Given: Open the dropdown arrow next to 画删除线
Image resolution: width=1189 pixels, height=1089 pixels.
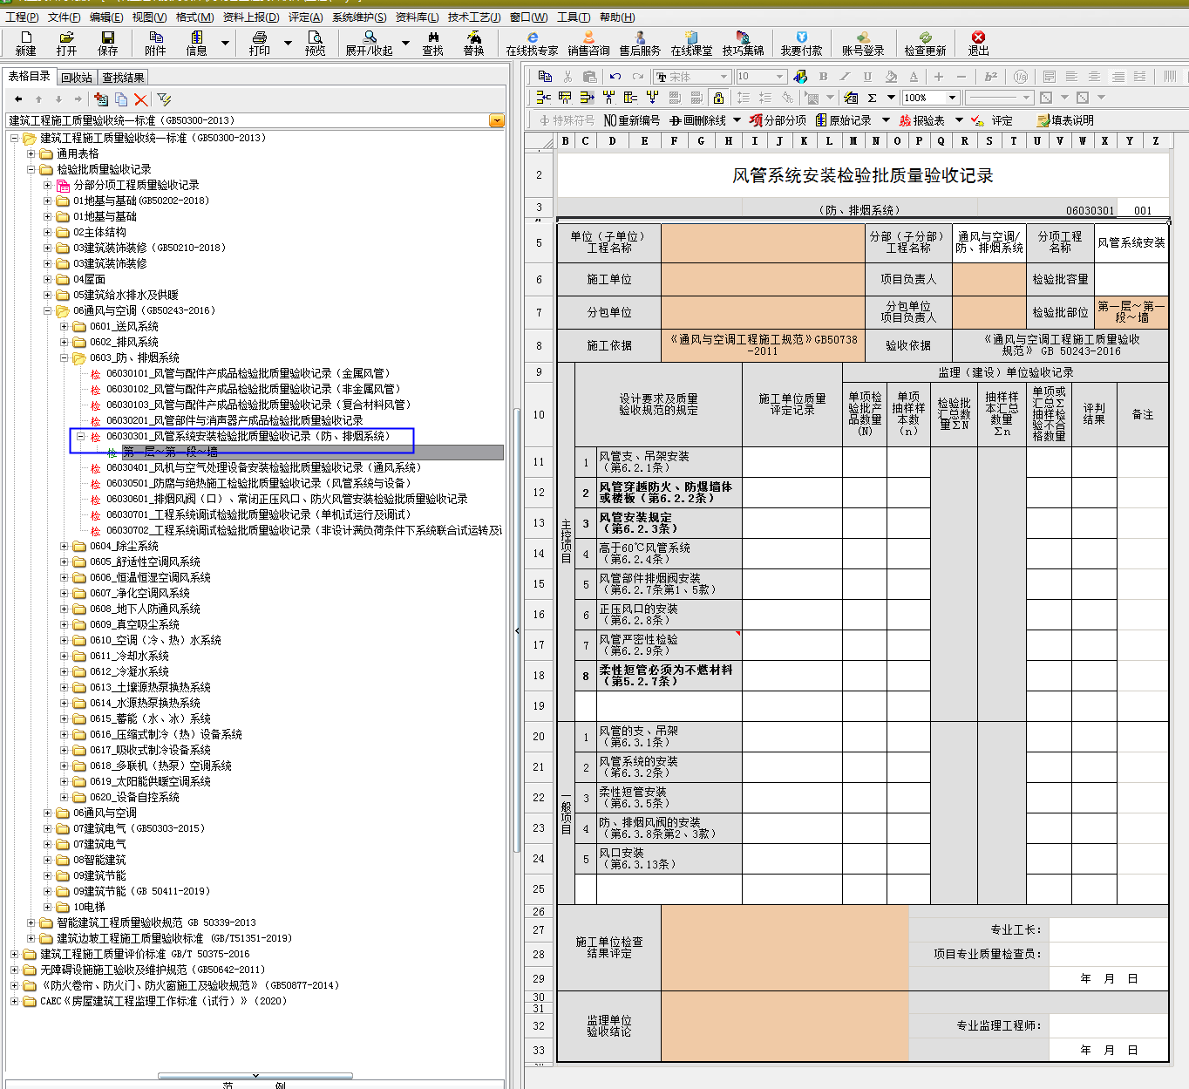Looking at the screenshot, I should 737,120.
